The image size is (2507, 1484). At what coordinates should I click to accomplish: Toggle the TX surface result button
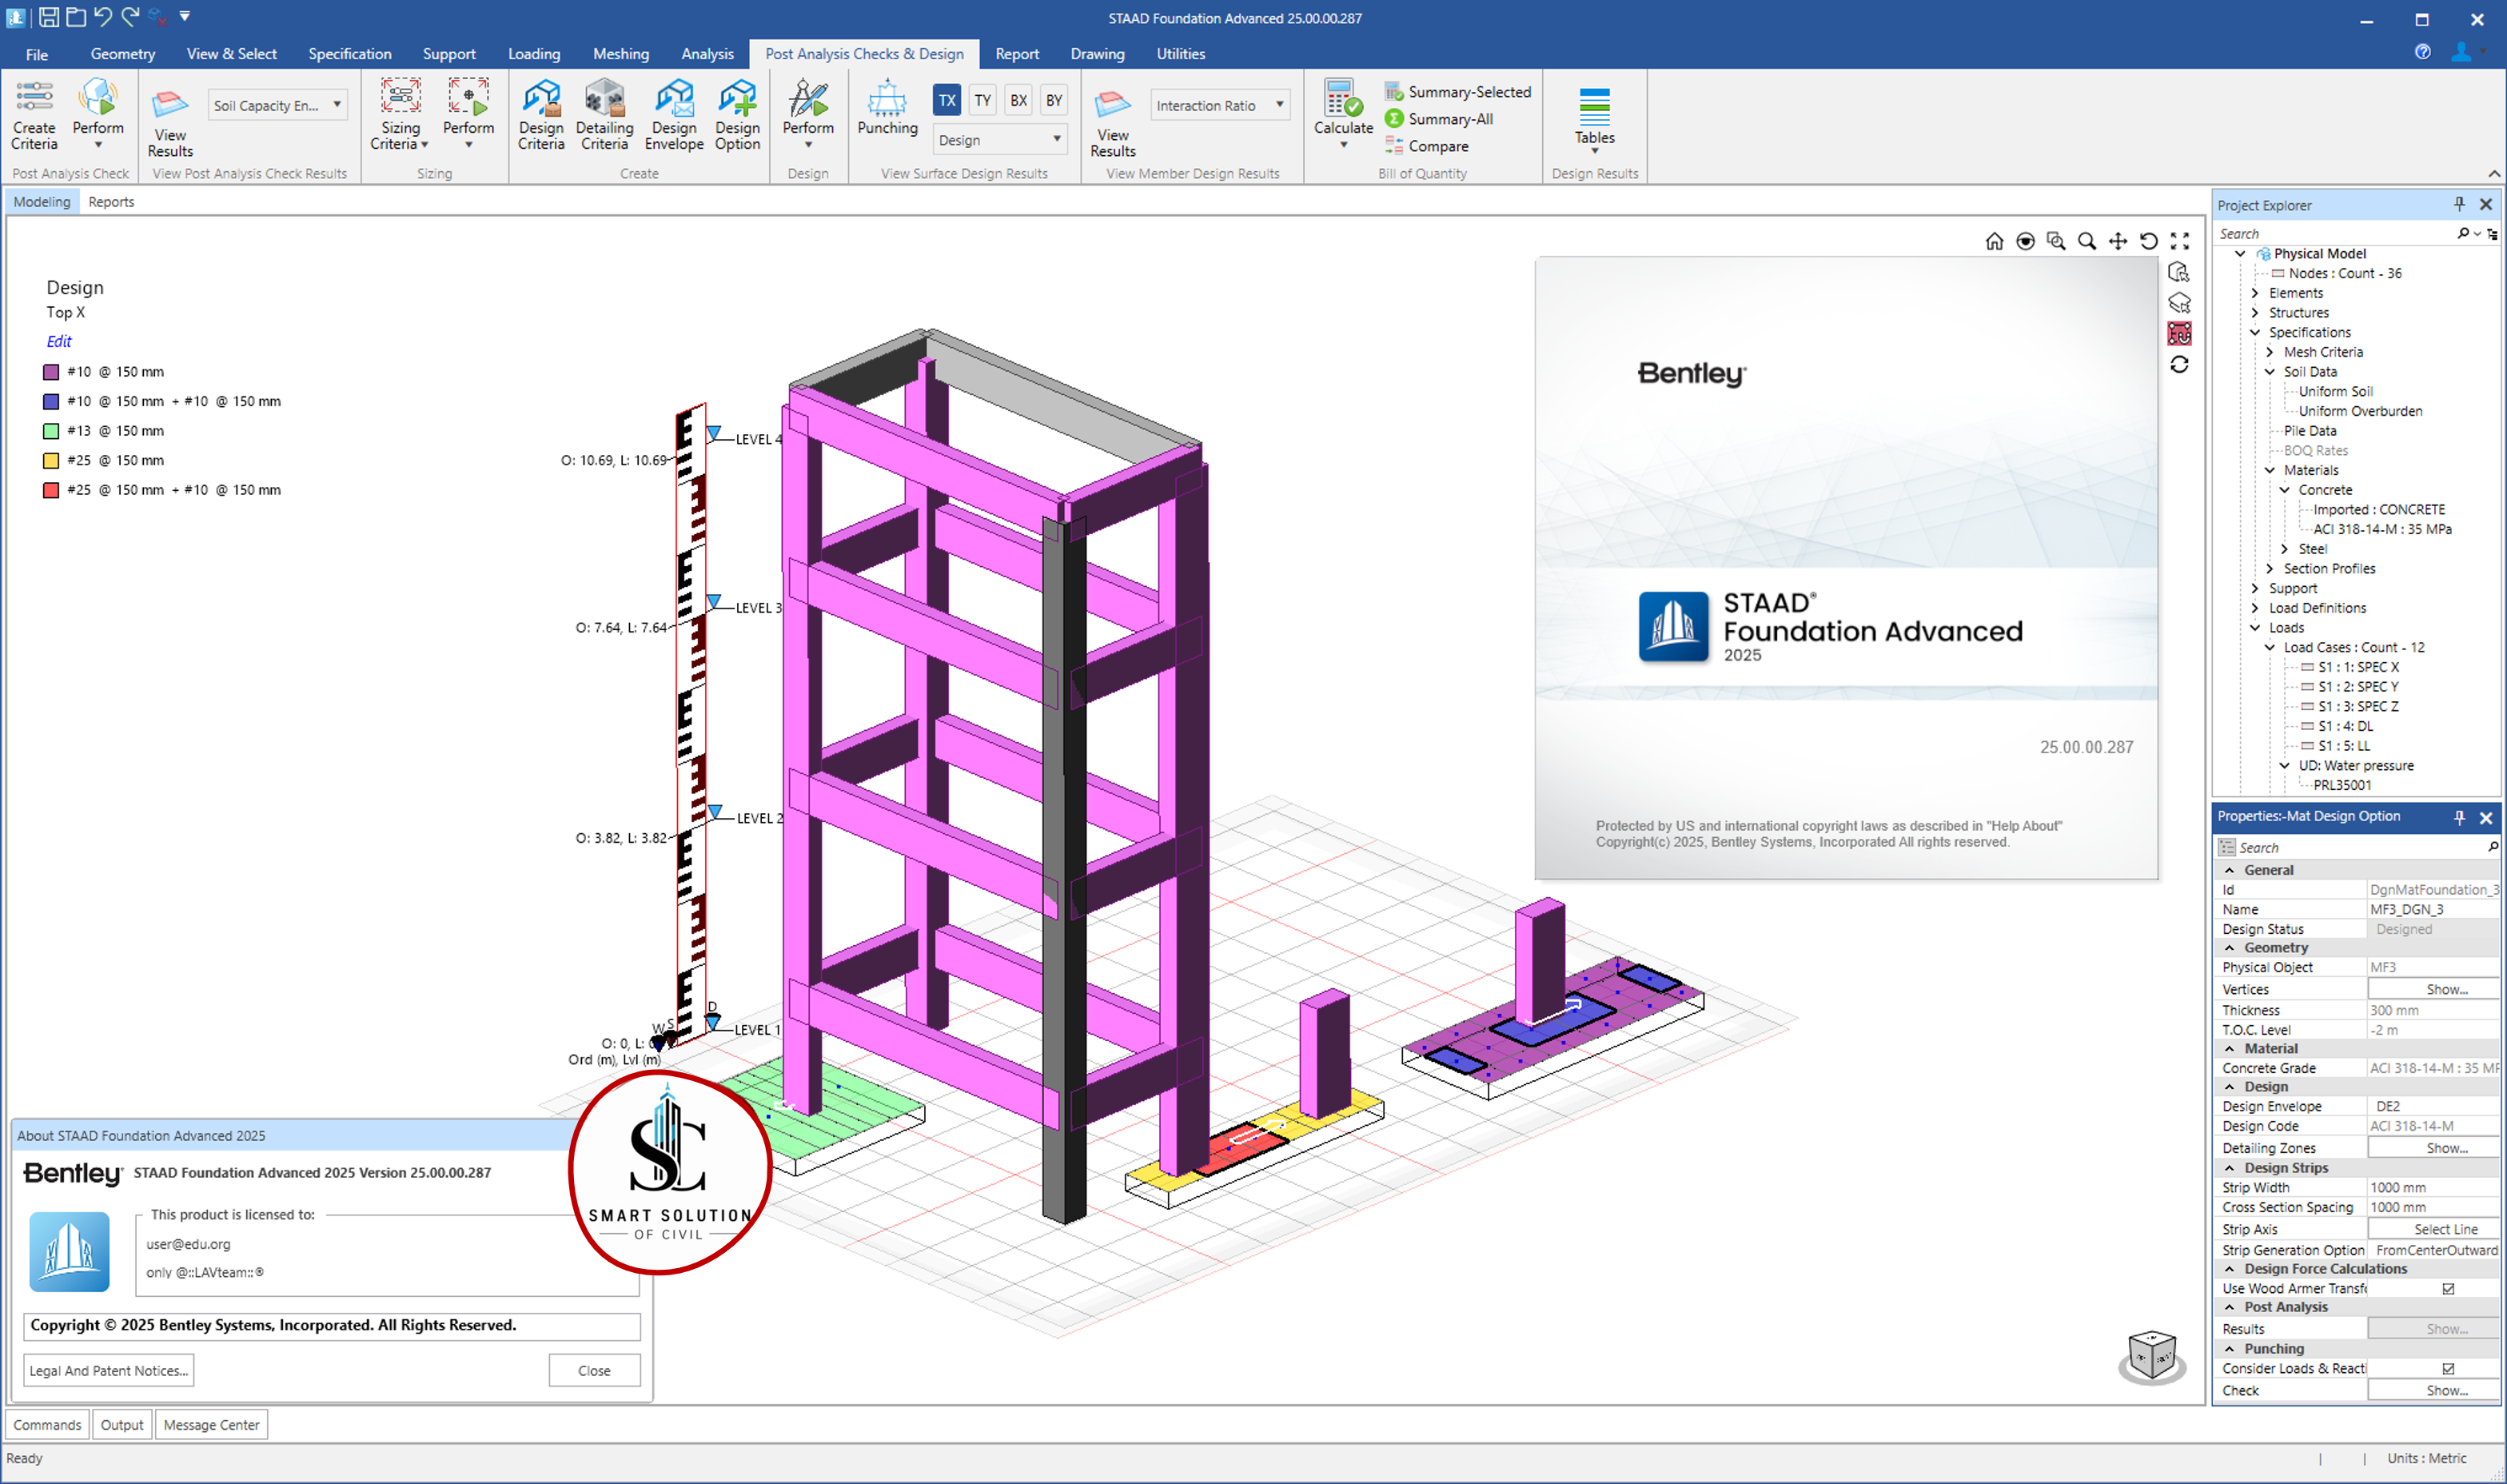tap(947, 100)
